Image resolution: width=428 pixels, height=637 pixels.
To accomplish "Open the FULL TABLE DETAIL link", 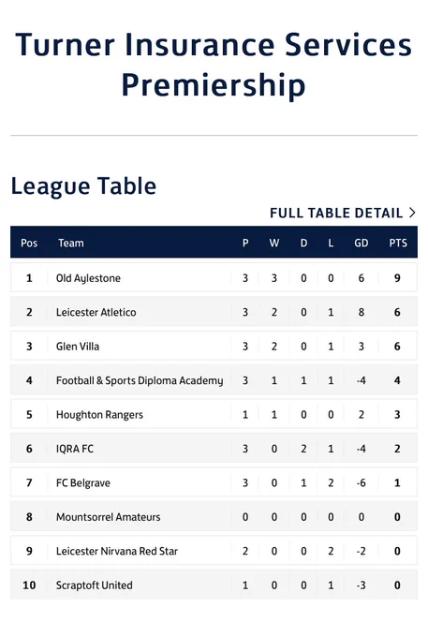I will [x=343, y=213].
